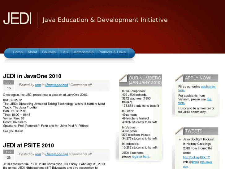Click the 'Room: Divisidero' line
The width and height of the screenshot is (225, 169).
[x=15, y=122]
